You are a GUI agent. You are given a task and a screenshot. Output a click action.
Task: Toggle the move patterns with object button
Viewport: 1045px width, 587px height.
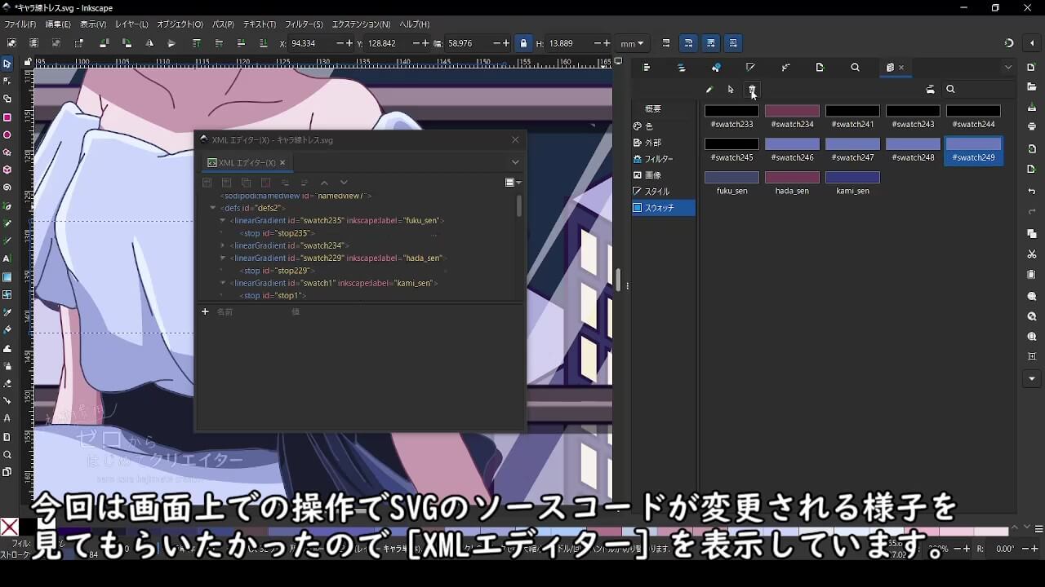point(733,43)
